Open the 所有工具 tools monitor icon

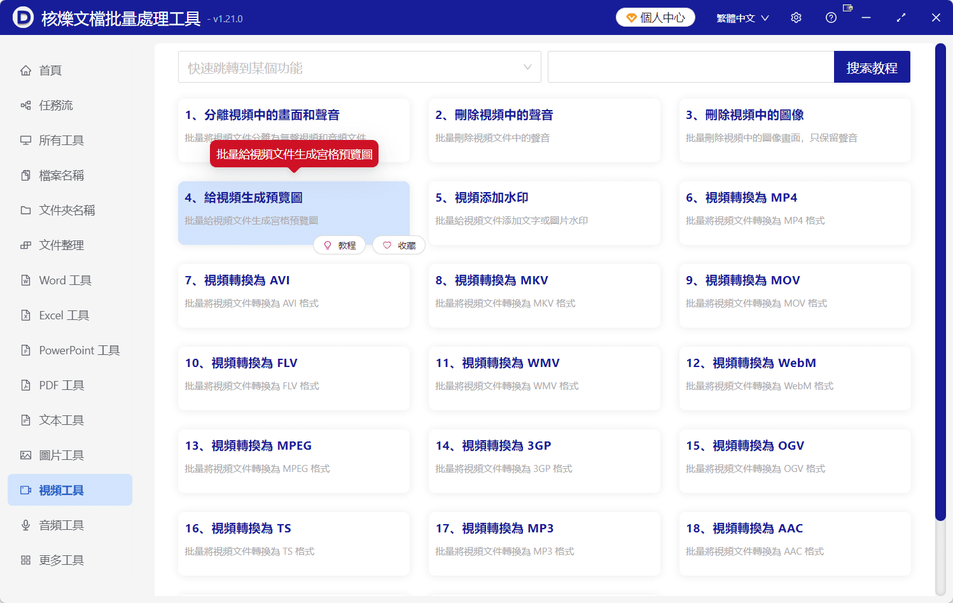(x=24, y=140)
